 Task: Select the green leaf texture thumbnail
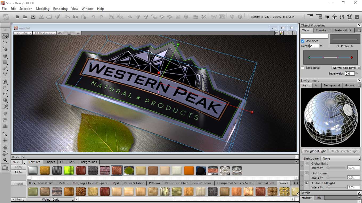pos(129,170)
